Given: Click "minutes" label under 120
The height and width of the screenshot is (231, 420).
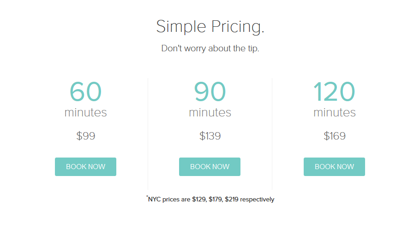Looking at the screenshot, I should (x=335, y=113).
